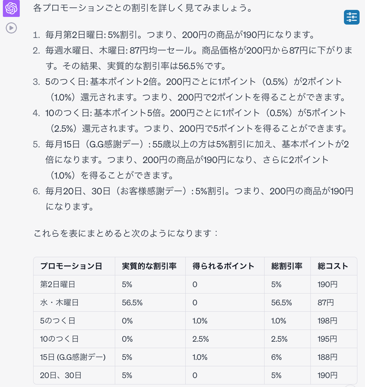Select the intro sentence 各プロモーションごとの割引

[143, 8]
